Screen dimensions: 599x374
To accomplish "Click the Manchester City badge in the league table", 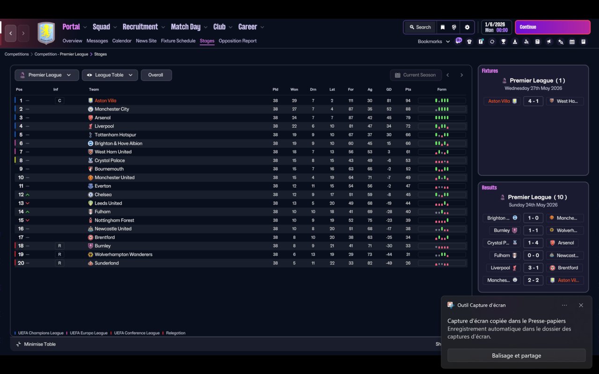I will point(91,109).
